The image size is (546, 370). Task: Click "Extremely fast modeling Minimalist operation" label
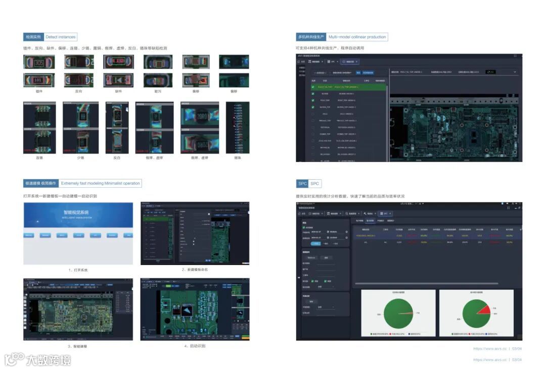click(x=100, y=183)
